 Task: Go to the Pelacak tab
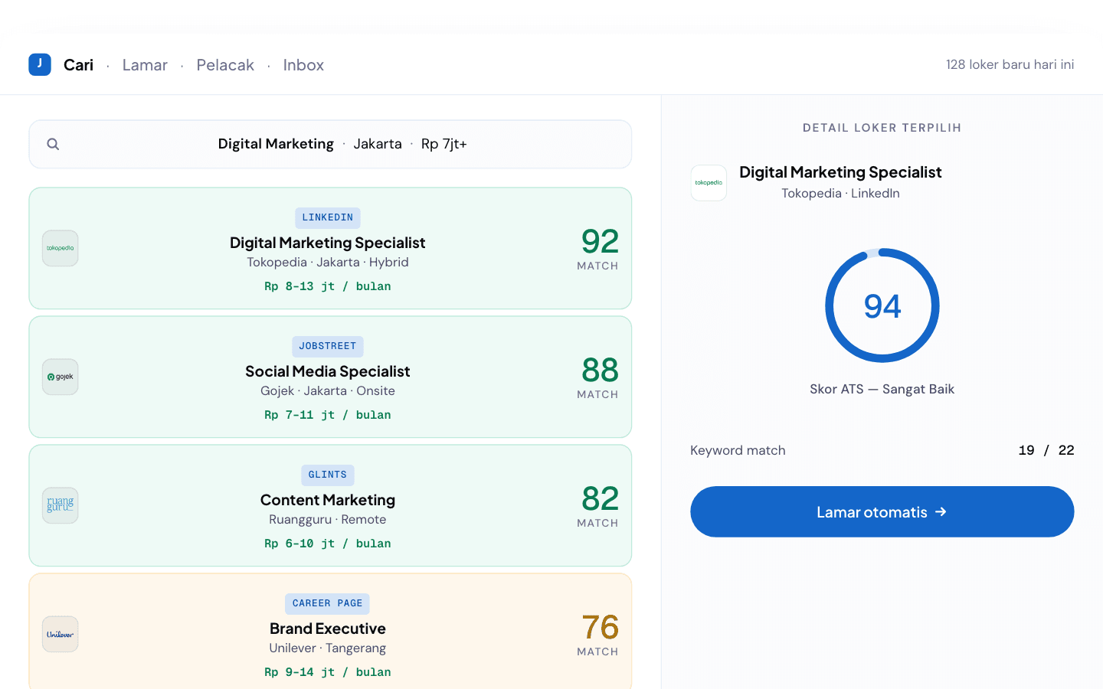[x=225, y=65]
